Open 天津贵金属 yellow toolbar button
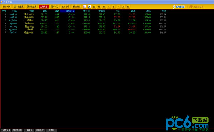The width and height of the screenshot is (214, 132). (x=19, y=6)
